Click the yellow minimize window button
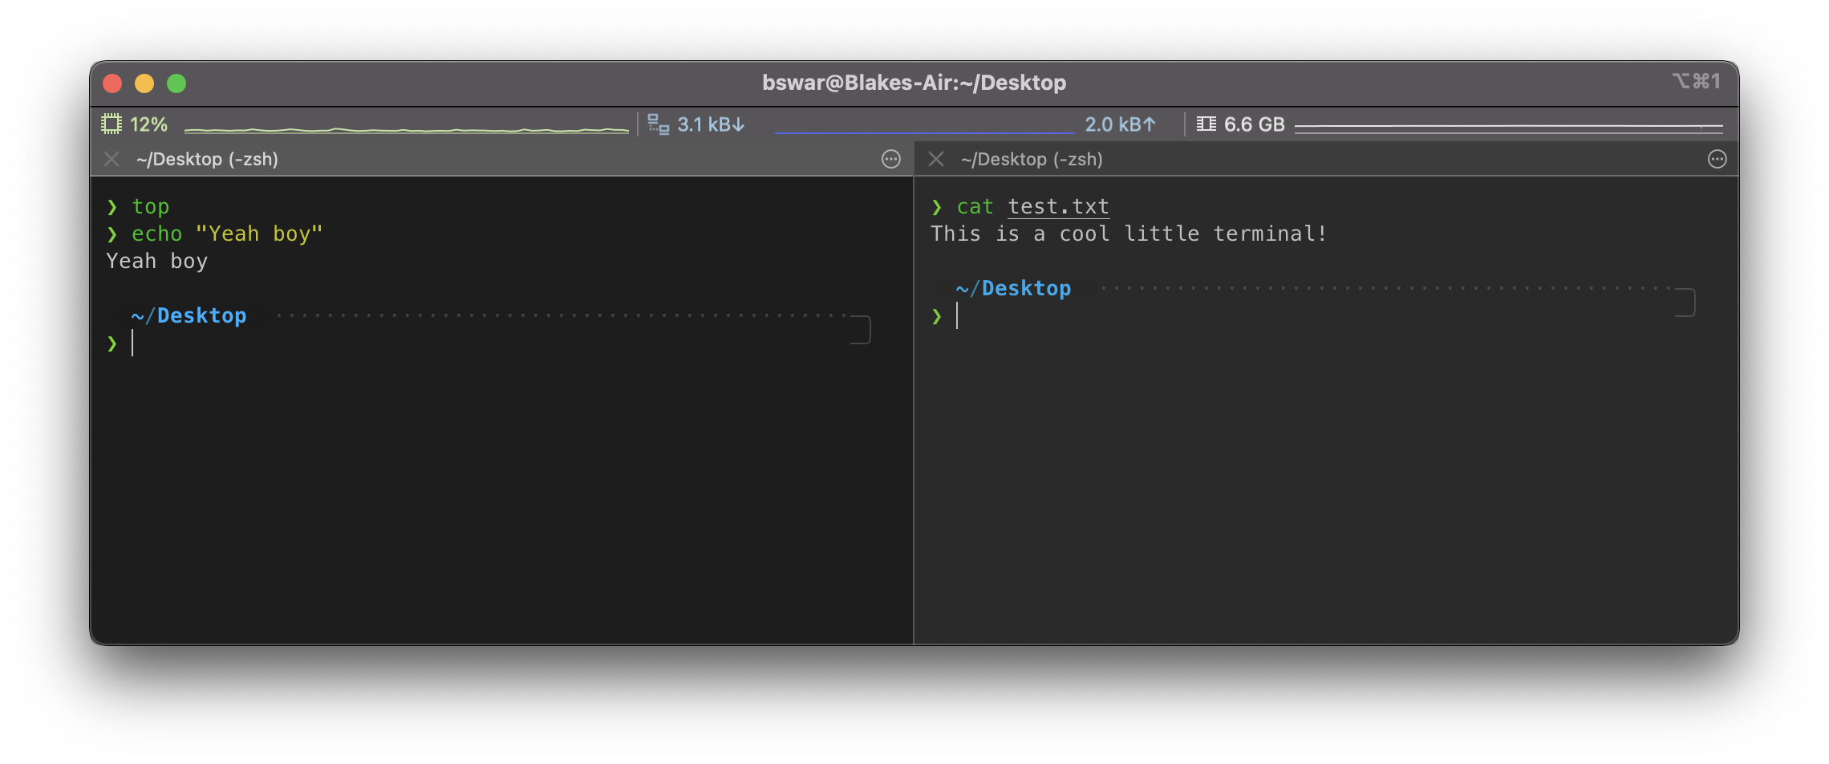Viewport: 1829px width, 764px height. [x=144, y=83]
